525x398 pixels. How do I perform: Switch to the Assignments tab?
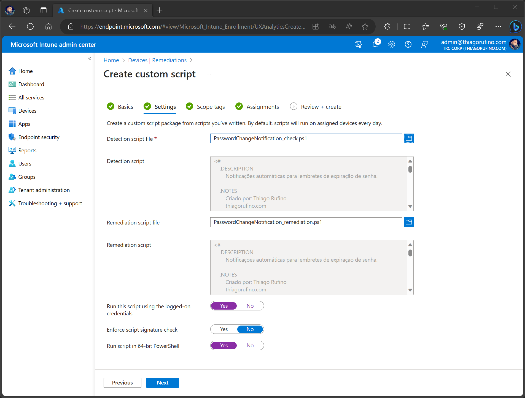pyautogui.click(x=257, y=107)
